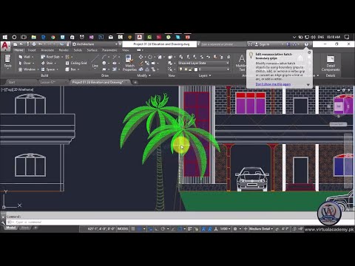355x266 pixels.
Task: Switch to the Start drawing tab
Action: click(x=12, y=82)
